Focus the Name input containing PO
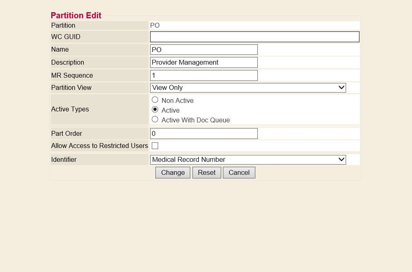The image size is (412, 272). [204, 50]
